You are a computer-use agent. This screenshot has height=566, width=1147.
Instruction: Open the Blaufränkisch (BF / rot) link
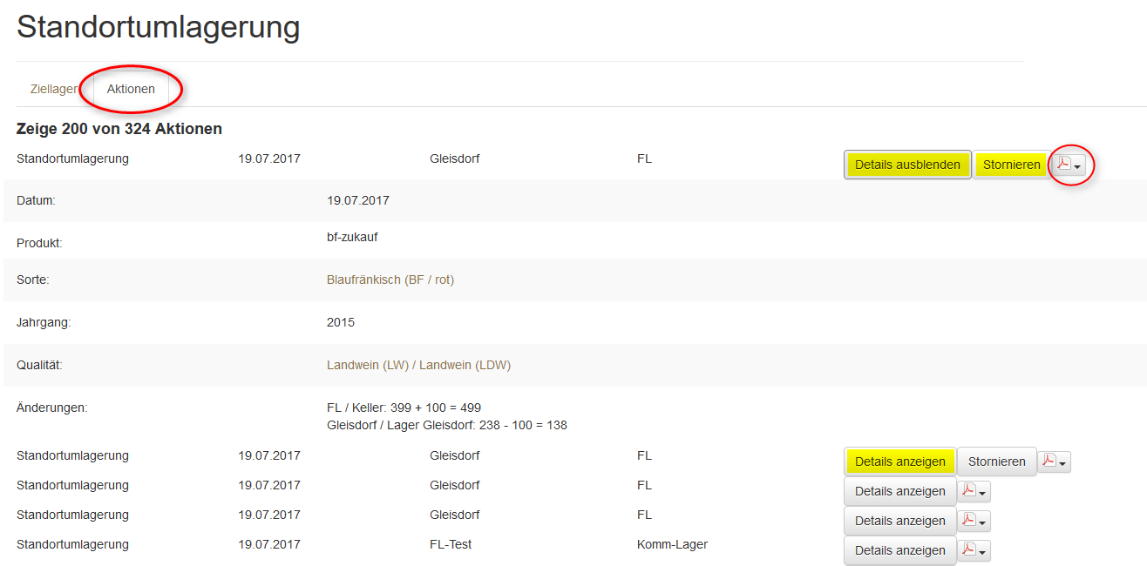click(x=390, y=280)
